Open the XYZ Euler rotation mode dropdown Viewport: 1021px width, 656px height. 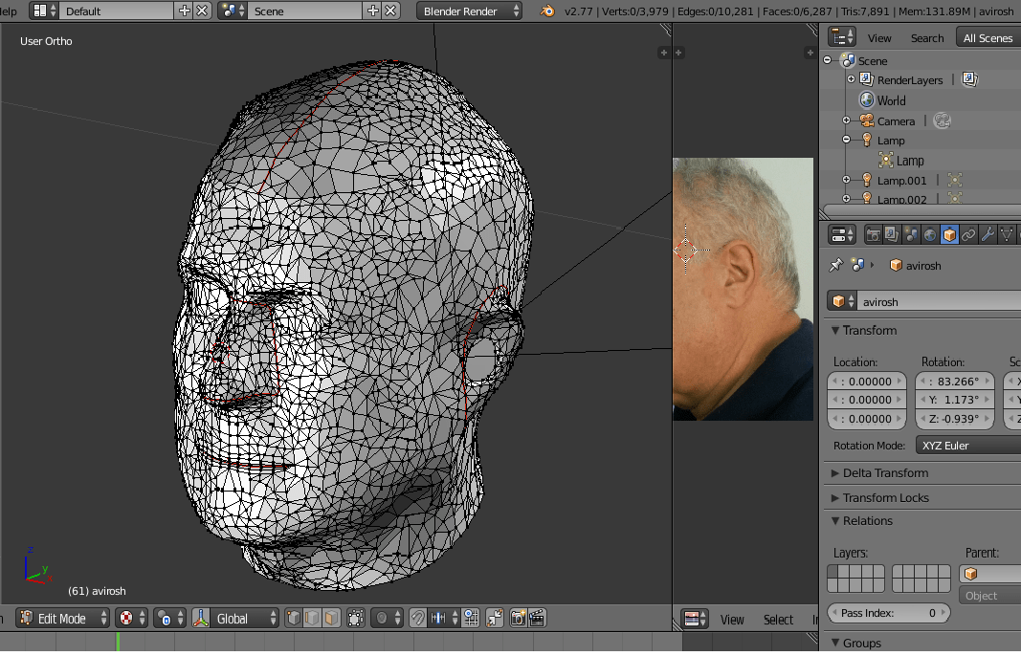(x=968, y=446)
